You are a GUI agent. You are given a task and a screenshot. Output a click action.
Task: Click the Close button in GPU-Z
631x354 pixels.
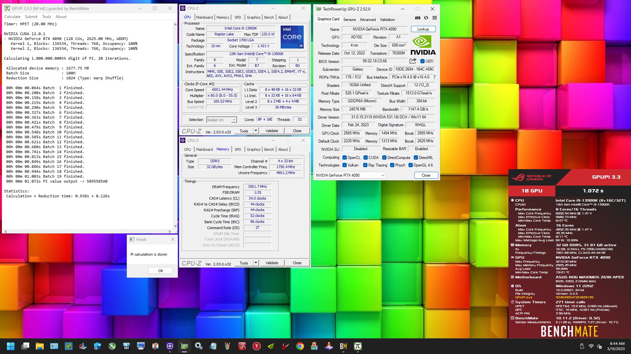coord(426,175)
